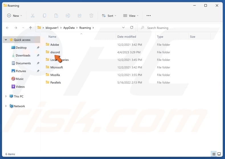This screenshot has width=225, height=159.
Task: Click the pin beside Desktop
Action: pyautogui.click(x=38, y=48)
